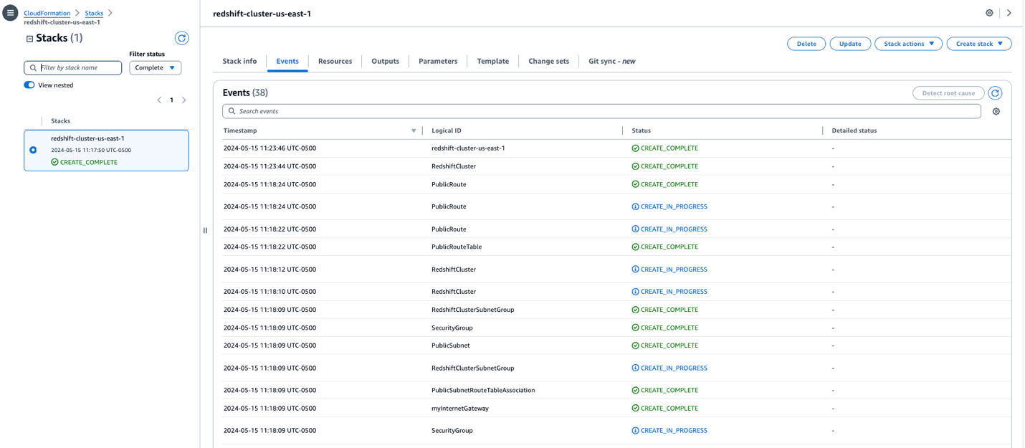The height and width of the screenshot is (448, 1025).
Task: Open the Parameters tab
Action: click(438, 61)
